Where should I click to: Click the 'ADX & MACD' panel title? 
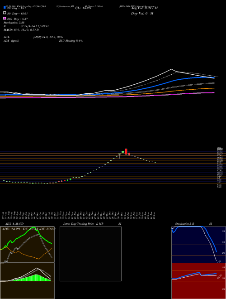point(14,224)
